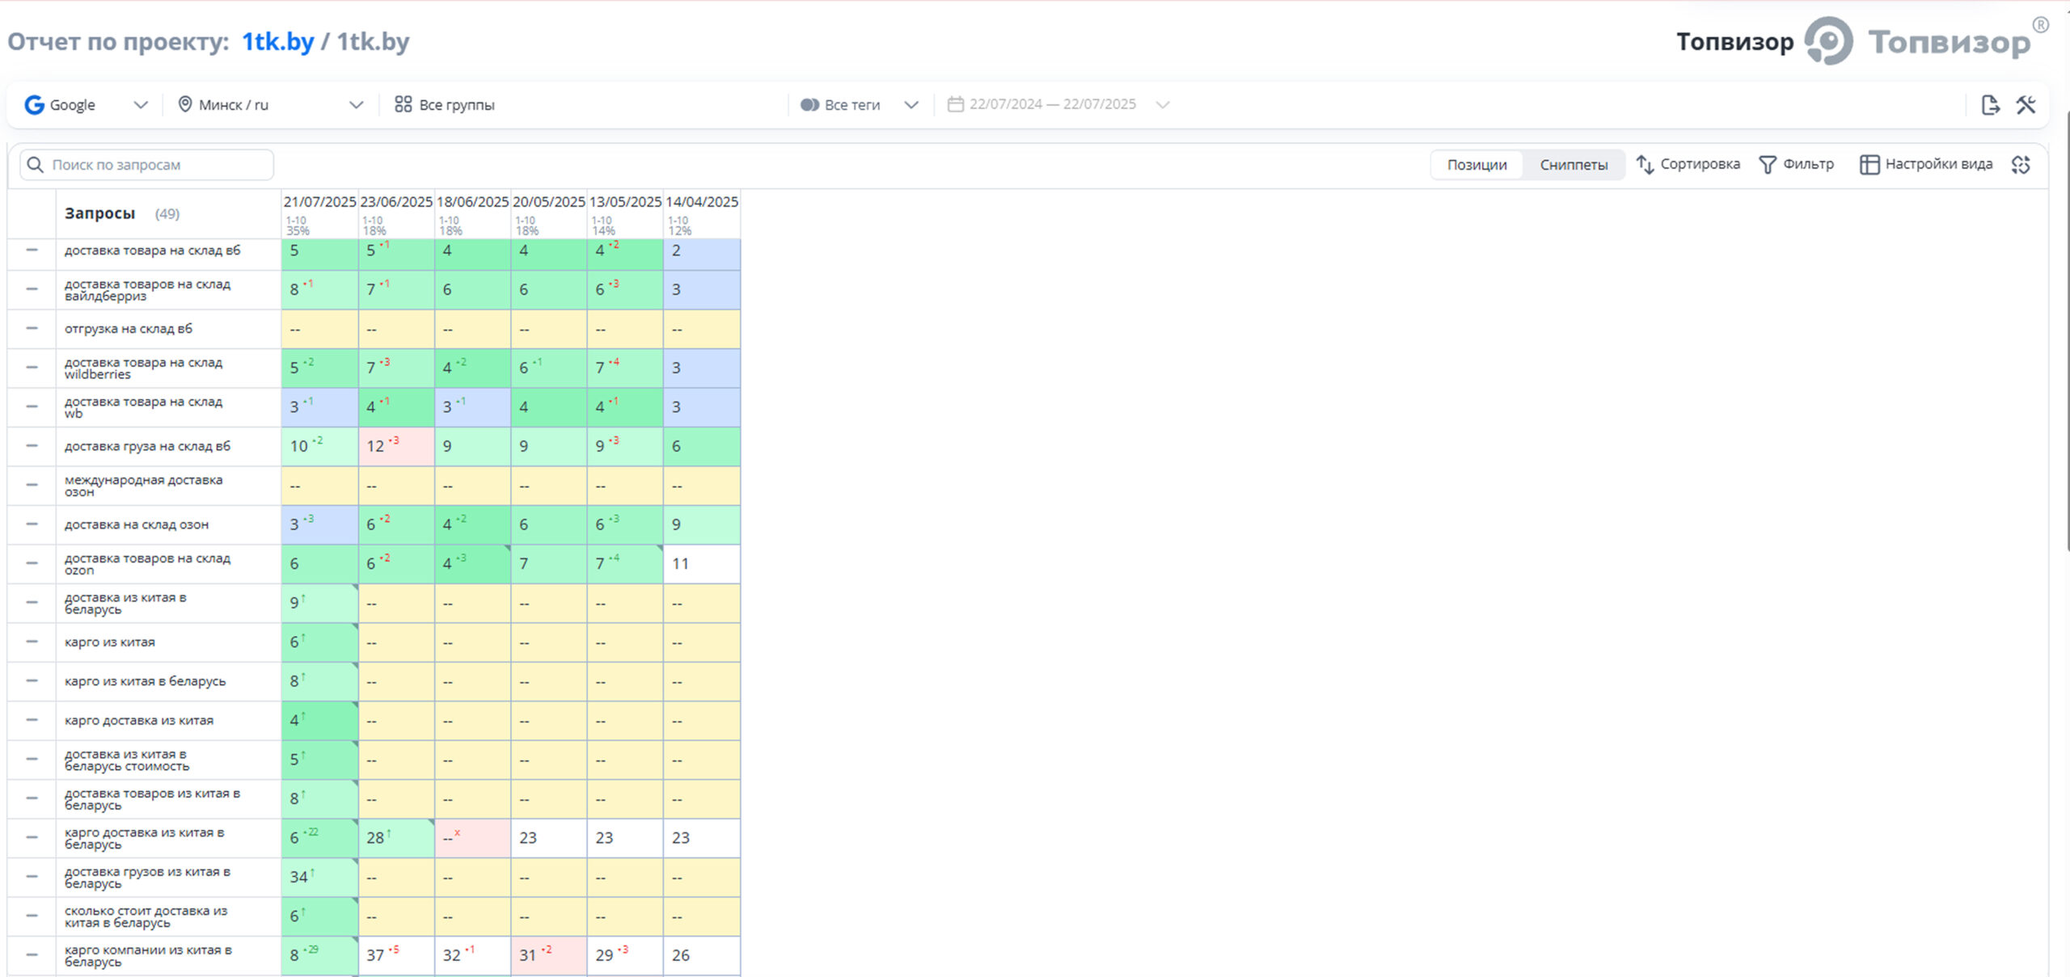Expand the date range 22/07/2024 — 22/07/2025 dropdown
The height and width of the screenshot is (977, 2070).
pyautogui.click(x=1162, y=105)
